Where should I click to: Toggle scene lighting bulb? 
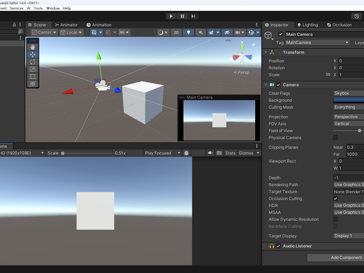[188, 32]
